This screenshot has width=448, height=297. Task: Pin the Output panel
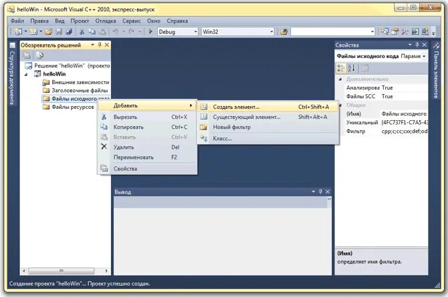click(x=320, y=192)
